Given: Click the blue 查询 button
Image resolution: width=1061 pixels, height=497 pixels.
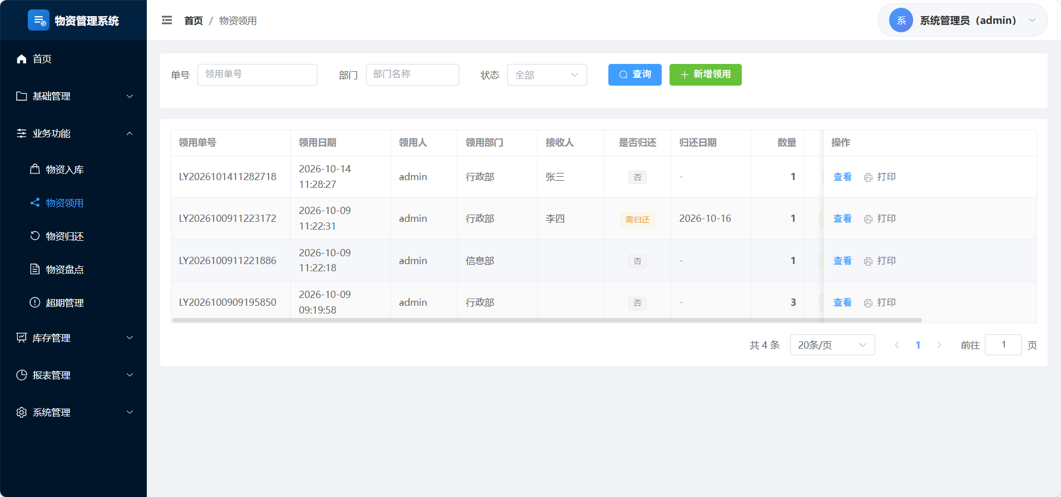Looking at the screenshot, I should pyautogui.click(x=635, y=74).
